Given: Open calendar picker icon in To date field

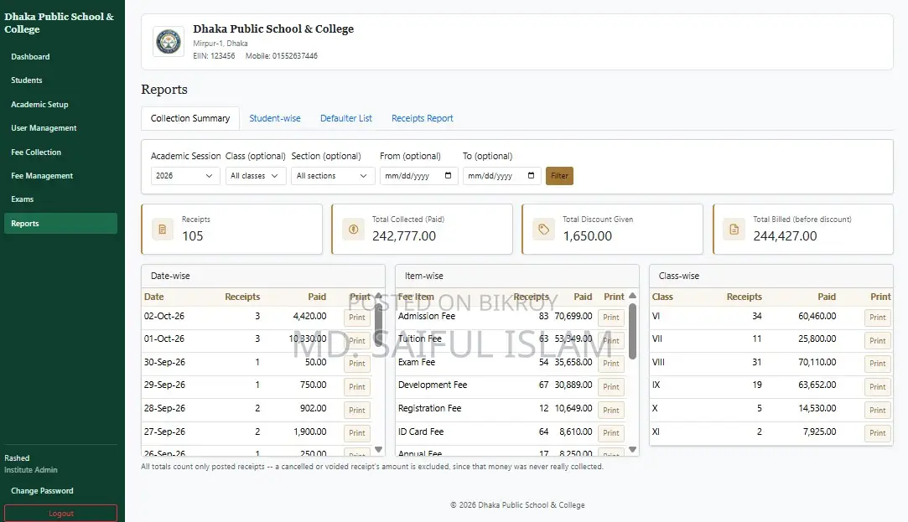Looking at the screenshot, I should (531, 175).
